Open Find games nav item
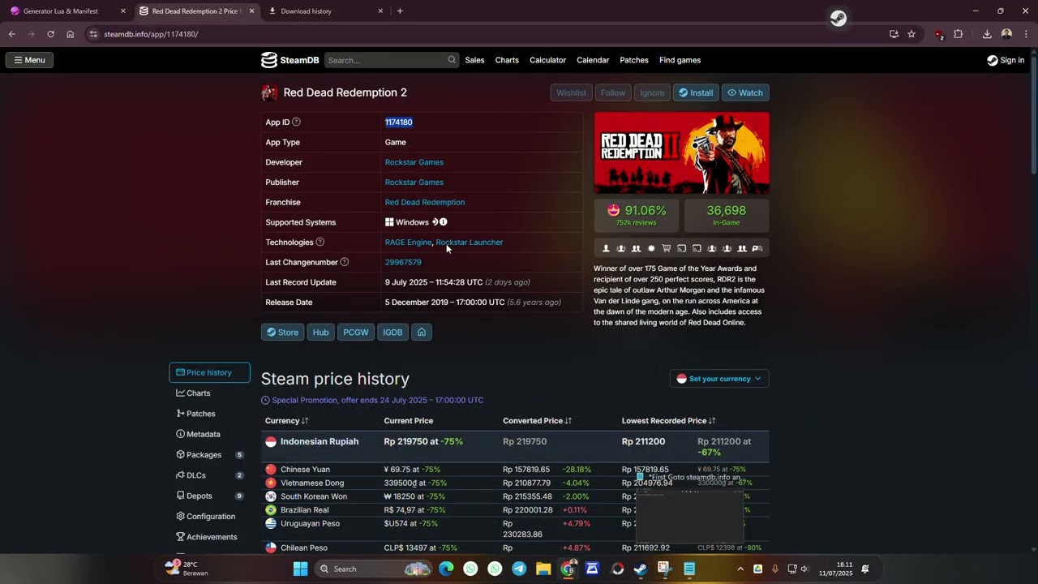Viewport: 1038px width, 584px height. [680, 60]
